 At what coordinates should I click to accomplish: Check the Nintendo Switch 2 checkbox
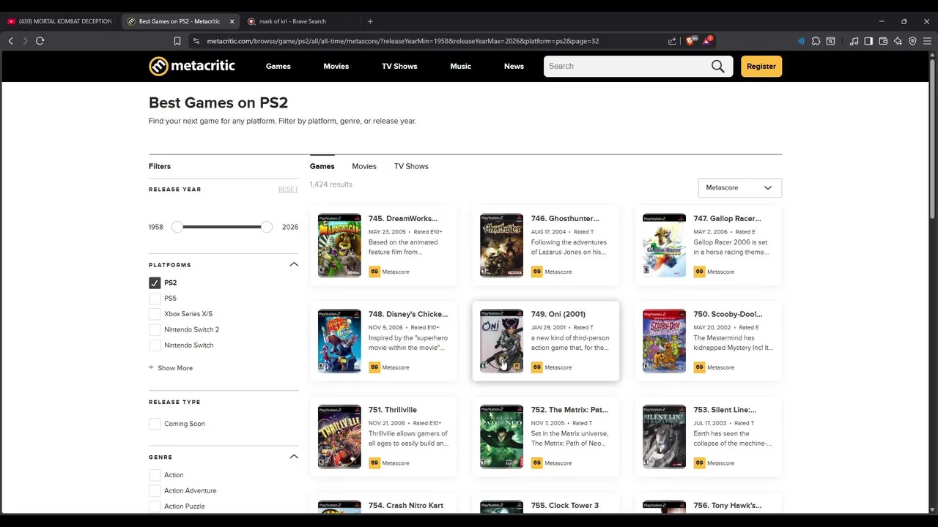pos(155,329)
